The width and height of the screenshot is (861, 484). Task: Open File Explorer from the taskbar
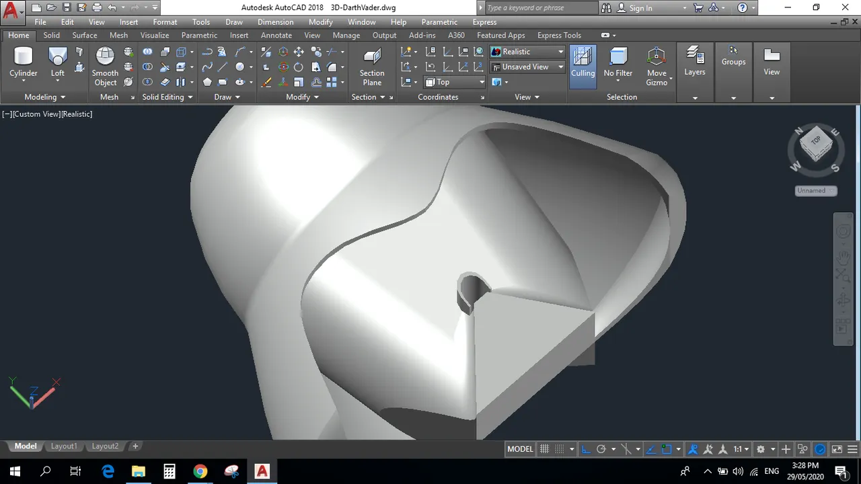pyautogui.click(x=138, y=471)
